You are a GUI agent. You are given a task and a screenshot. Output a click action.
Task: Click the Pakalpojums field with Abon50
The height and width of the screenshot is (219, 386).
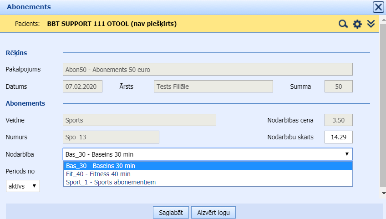point(208,70)
